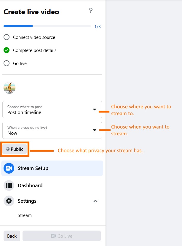
Task: Click the green checkmark for post details
Action: pyautogui.click(x=7, y=50)
